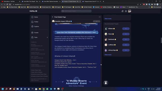The width and height of the screenshot is (162, 91).
Task: Open the post's three-dot options menu
Action: (x=99, y=17)
